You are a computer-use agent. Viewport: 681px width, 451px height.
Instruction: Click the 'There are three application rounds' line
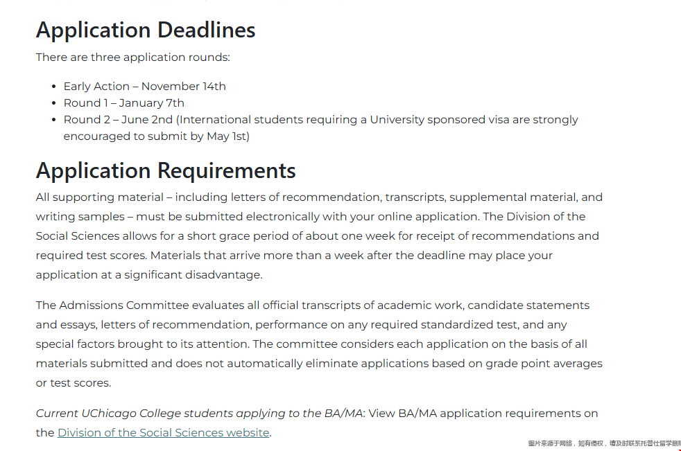132,58
